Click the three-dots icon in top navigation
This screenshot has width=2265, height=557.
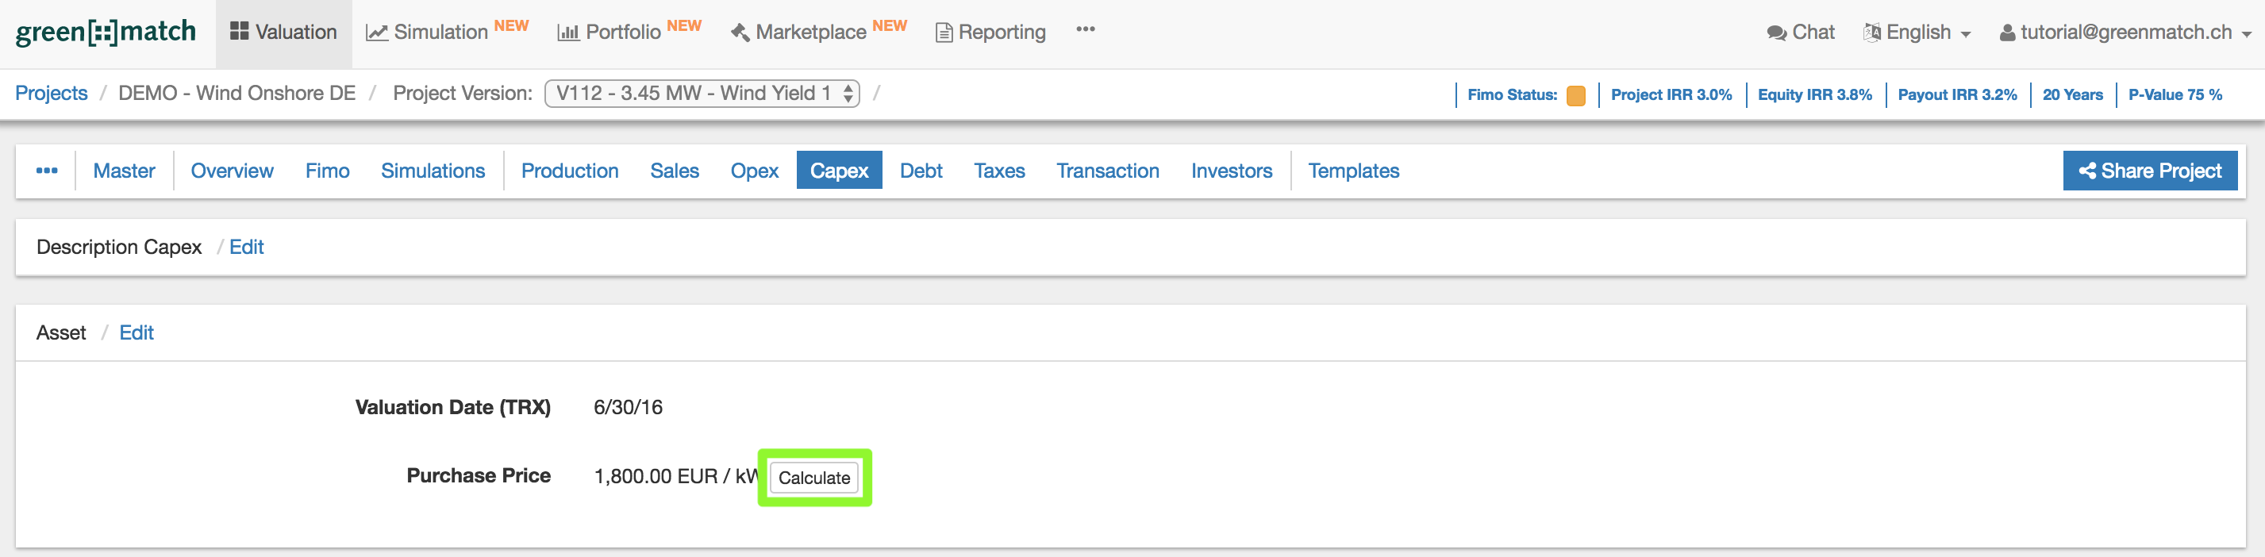1085,30
